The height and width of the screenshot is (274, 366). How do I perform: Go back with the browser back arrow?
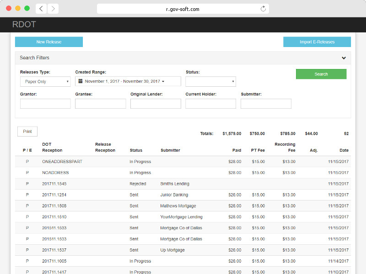coord(41,9)
